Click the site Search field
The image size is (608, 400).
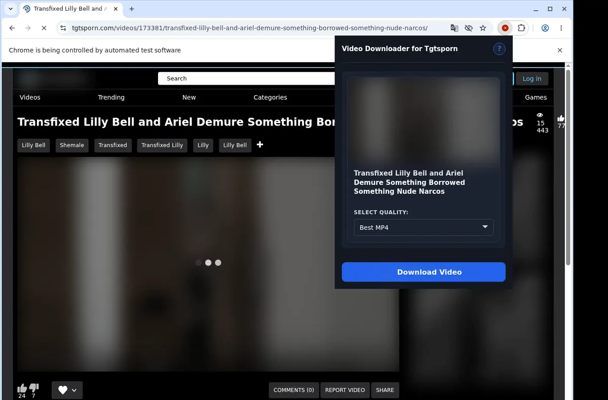(246, 78)
